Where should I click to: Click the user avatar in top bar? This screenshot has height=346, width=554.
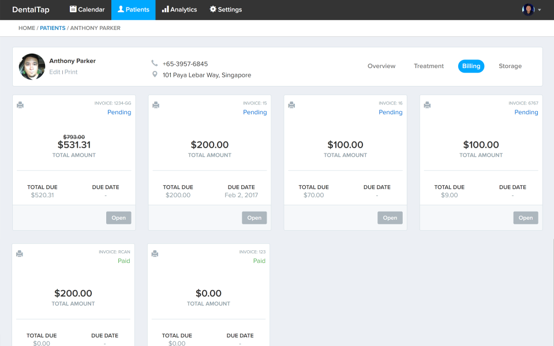coord(528,10)
